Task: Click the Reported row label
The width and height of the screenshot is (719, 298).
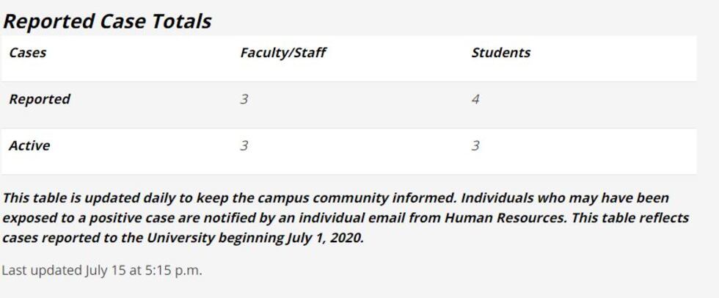Action: point(40,99)
